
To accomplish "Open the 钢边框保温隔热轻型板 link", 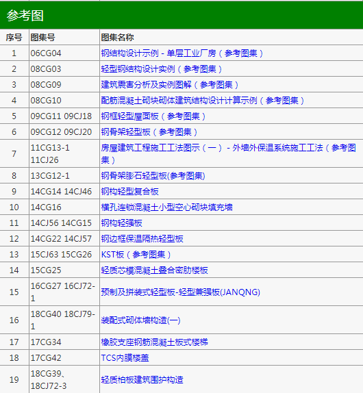I will (x=142, y=239).
